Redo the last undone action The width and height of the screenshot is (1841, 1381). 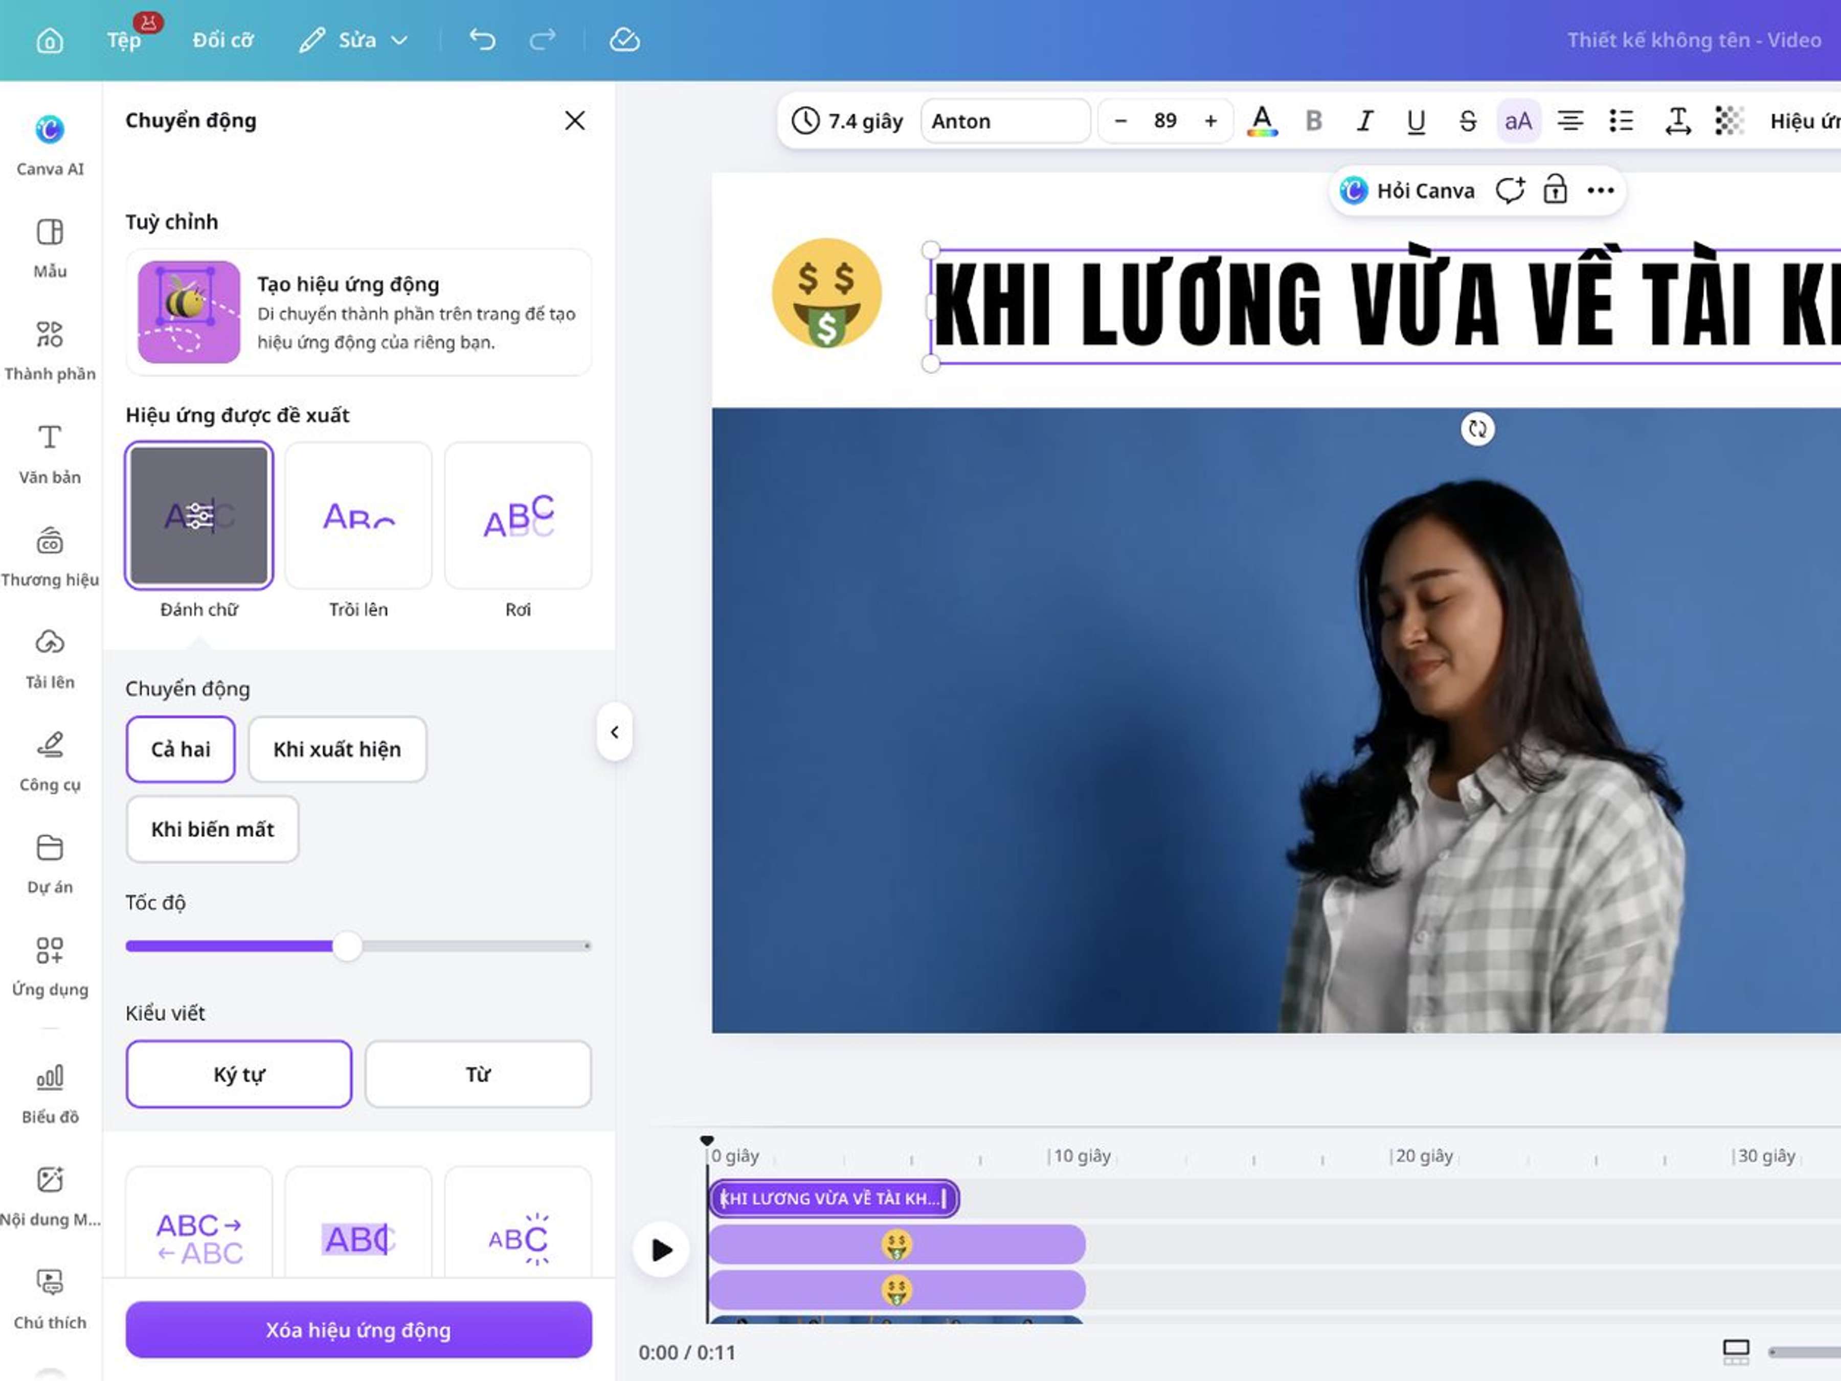pos(543,39)
